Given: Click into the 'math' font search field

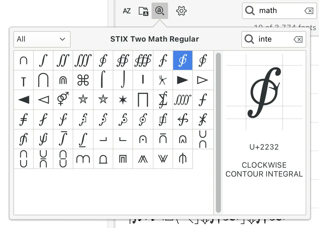Looking at the screenshot, I should [279, 11].
